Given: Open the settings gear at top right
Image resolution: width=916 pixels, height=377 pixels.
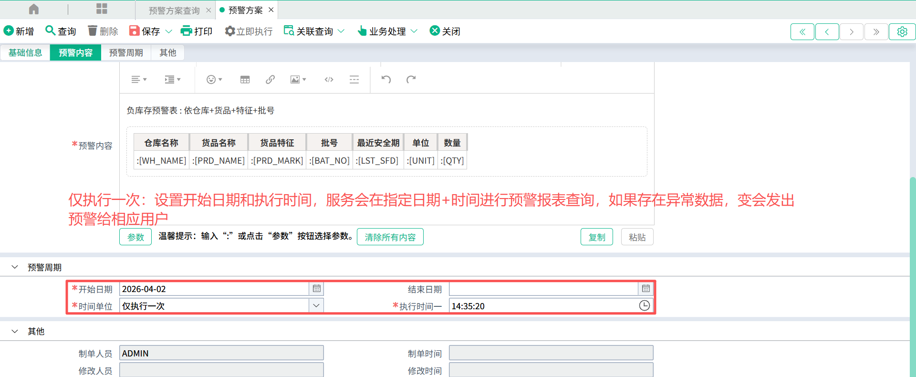Looking at the screenshot, I should 902,31.
